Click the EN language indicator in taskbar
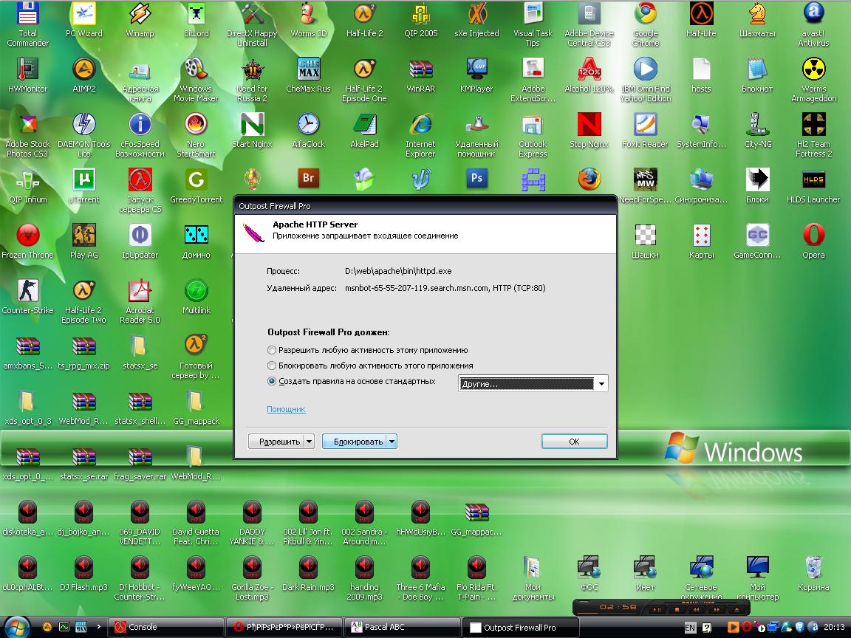The height and width of the screenshot is (638, 851). coord(690,627)
